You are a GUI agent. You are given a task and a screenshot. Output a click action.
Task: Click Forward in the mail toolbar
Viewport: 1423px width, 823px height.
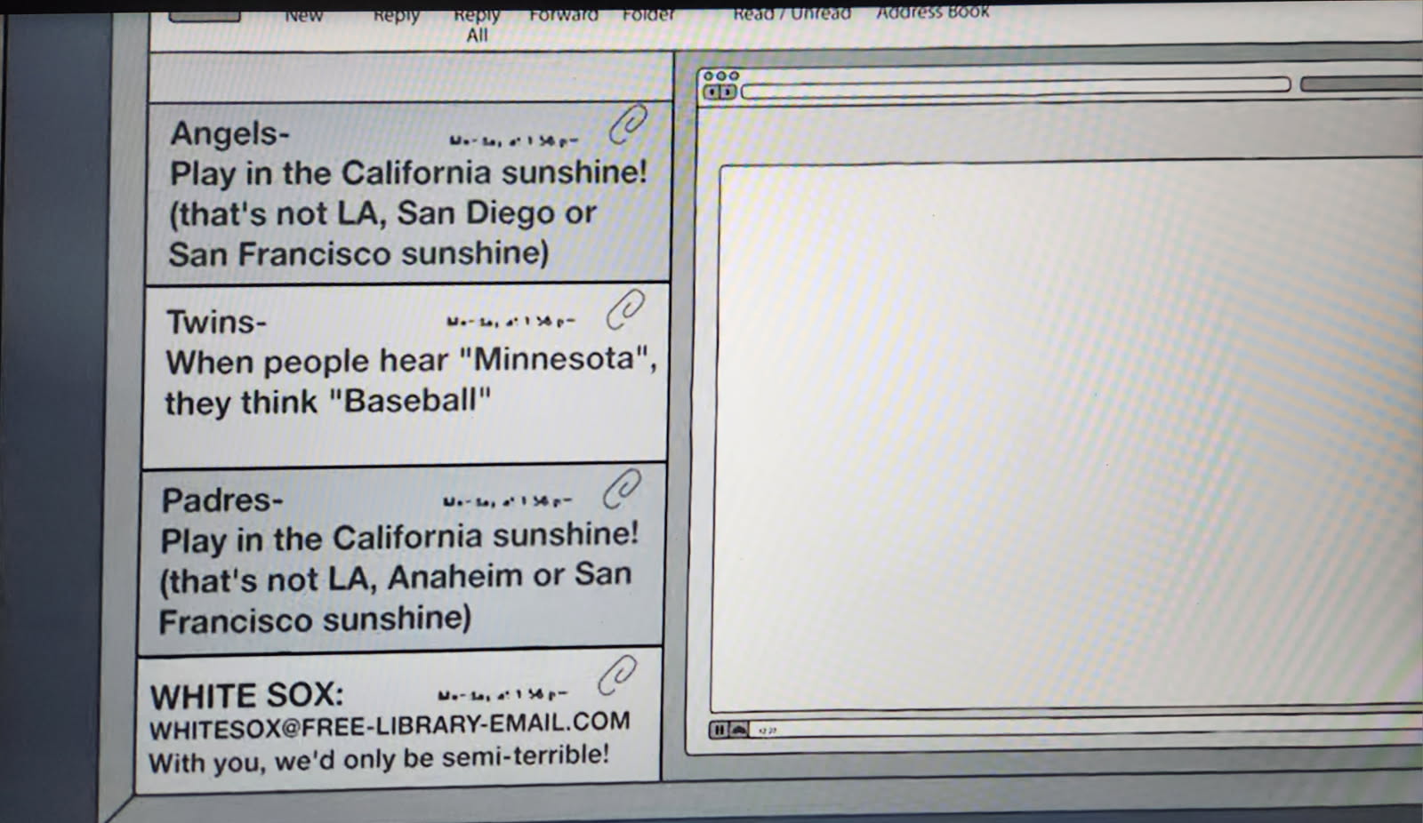pyautogui.click(x=564, y=15)
